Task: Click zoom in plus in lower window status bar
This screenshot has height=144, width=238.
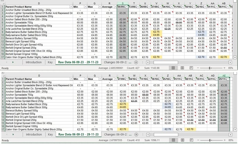Action: [x=225, y=140]
